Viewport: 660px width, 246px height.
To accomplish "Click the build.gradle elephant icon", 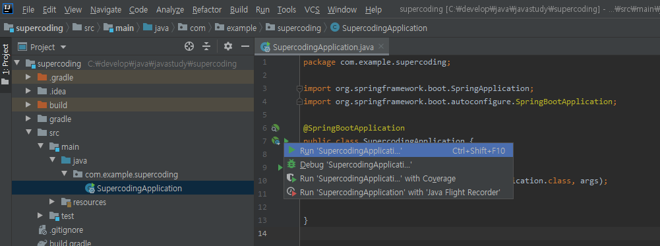I will 42,243.
